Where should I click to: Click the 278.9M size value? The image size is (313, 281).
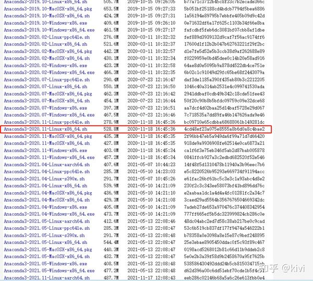[x=111, y=122]
